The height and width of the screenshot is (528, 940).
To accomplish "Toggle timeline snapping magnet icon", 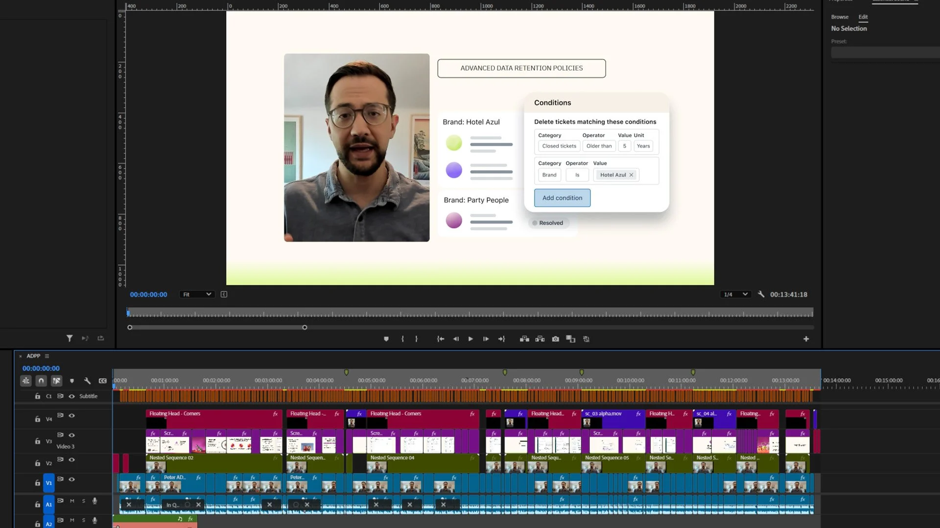I will [x=41, y=381].
